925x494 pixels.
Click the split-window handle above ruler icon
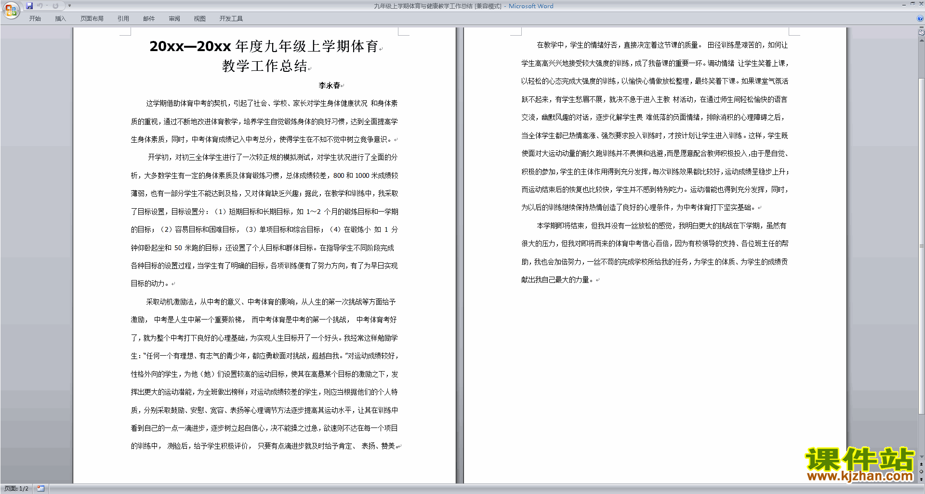tap(922, 27)
